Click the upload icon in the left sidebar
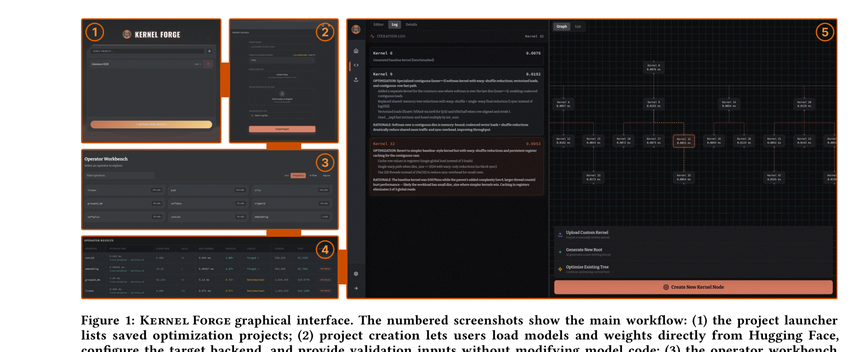 (356, 80)
